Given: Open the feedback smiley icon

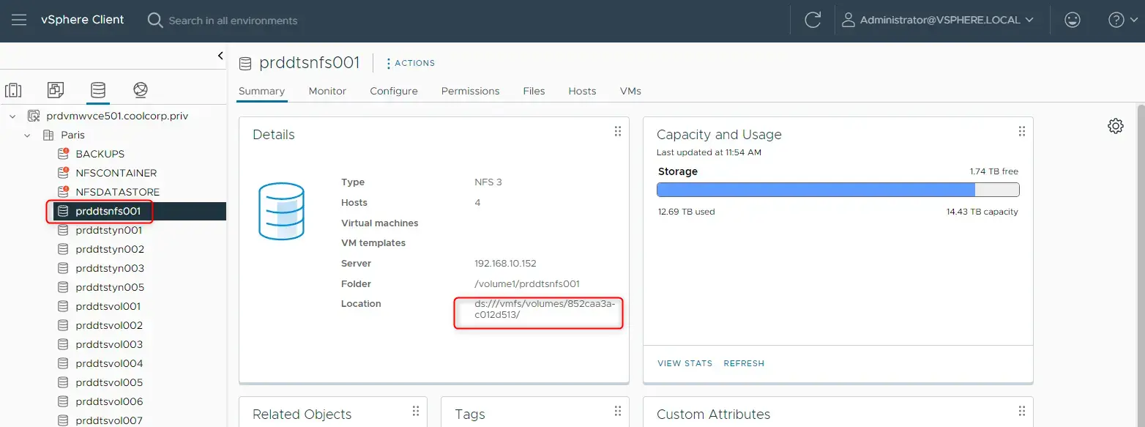Looking at the screenshot, I should [1073, 20].
